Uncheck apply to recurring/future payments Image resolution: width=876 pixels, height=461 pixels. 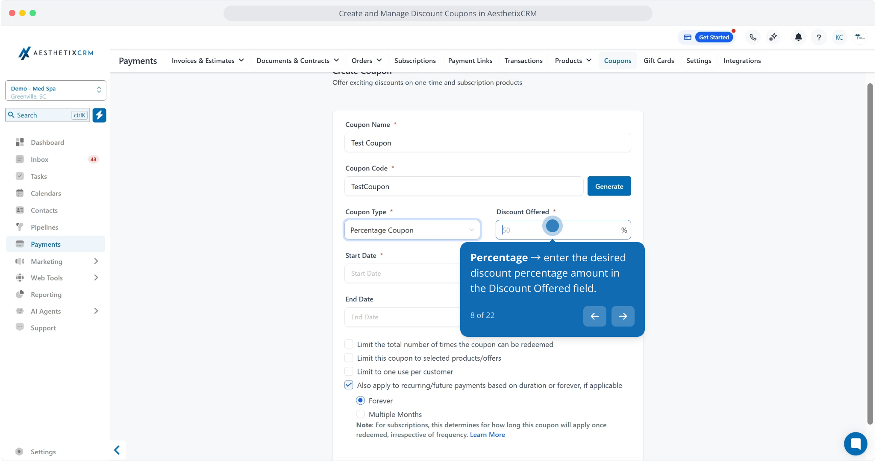(349, 385)
